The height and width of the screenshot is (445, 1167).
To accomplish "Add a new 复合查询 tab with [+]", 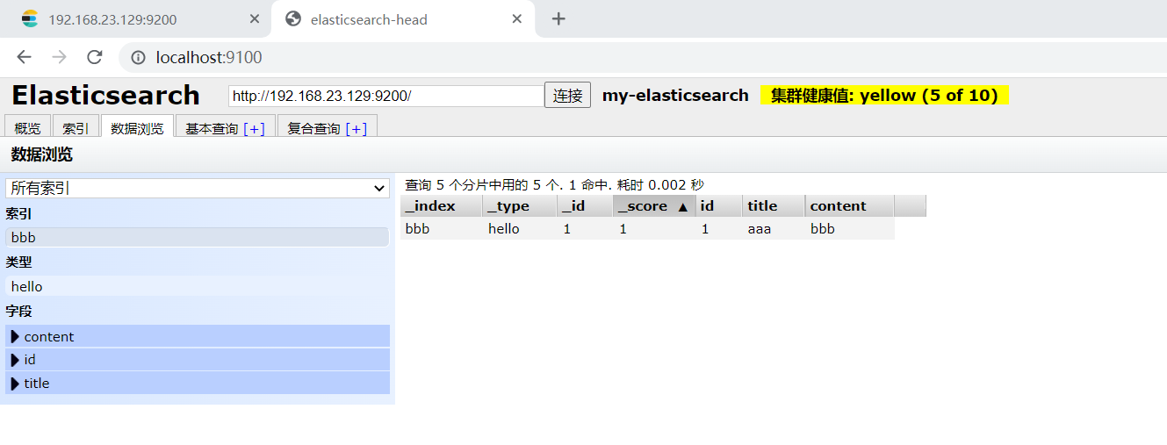I will coord(357,128).
